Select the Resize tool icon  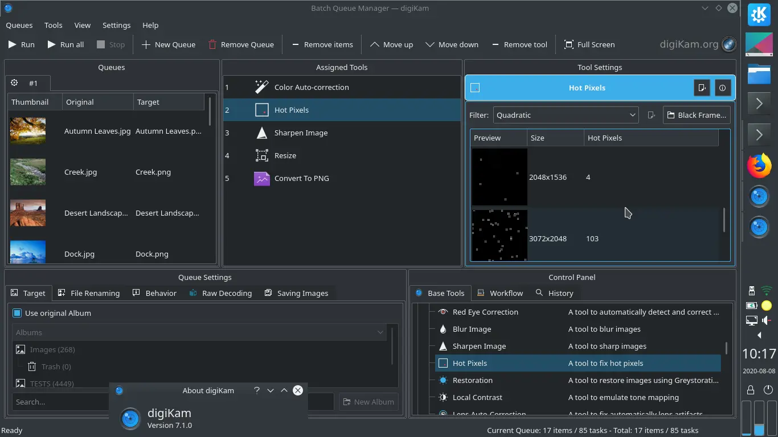pyautogui.click(x=261, y=155)
